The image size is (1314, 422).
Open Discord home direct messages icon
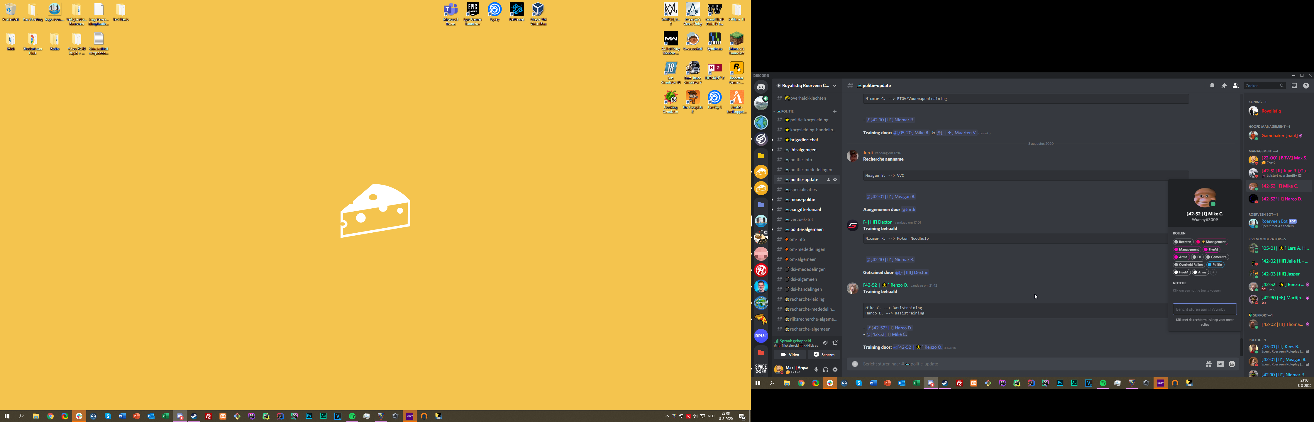(x=761, y=87)
